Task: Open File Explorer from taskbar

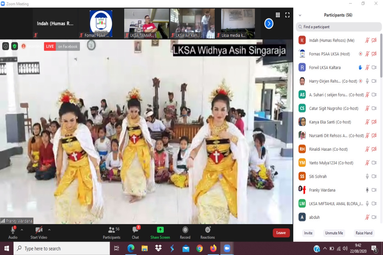Action: click(145, 248)
